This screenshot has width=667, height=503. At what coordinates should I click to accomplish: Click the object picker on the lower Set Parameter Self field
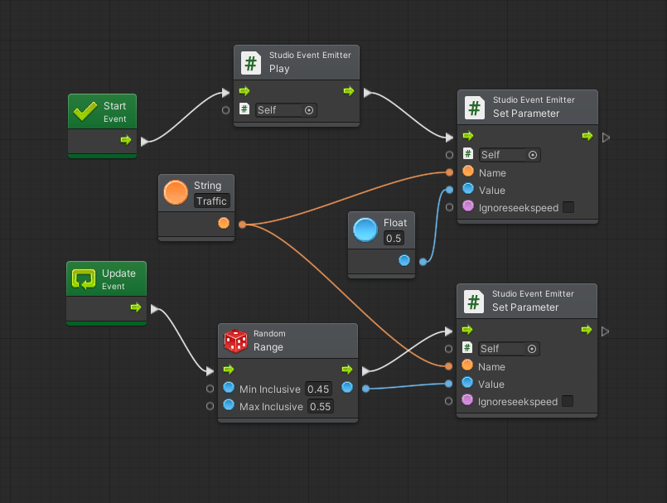click(533, 348)
